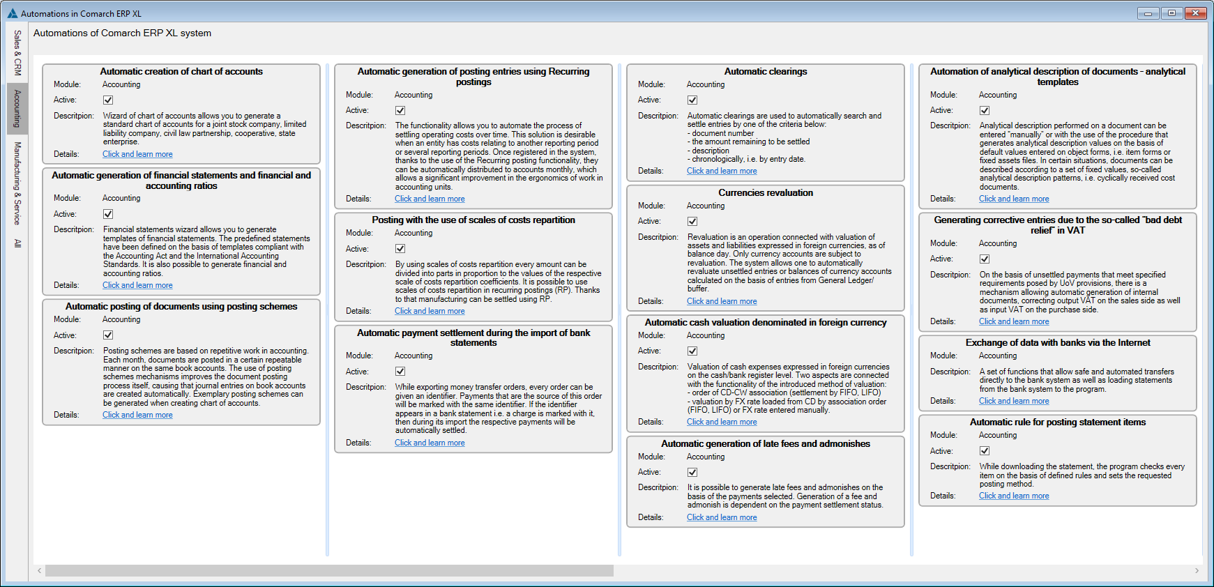The image size is (1214, 587).
Task: Click Automatic generation of late fees title
Action: click(x=766, y=443)
